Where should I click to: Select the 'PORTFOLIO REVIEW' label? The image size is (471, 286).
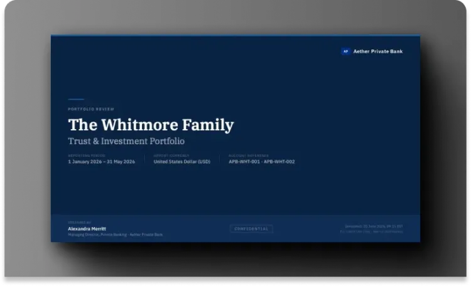click(x=91, y=109)
